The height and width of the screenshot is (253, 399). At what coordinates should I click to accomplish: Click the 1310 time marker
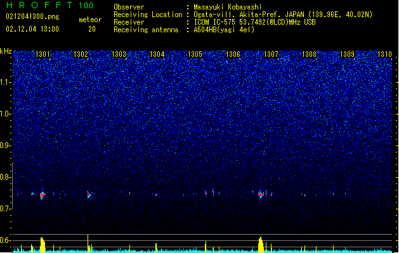tap(385, 54)
